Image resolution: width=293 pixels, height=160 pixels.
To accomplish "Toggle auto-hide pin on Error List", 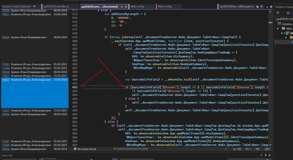I will (x=266, y=155).
